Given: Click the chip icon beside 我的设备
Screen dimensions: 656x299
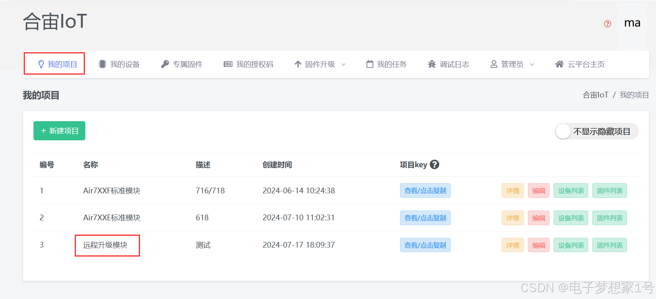Looking at the screenshot, I should (102, 64).
